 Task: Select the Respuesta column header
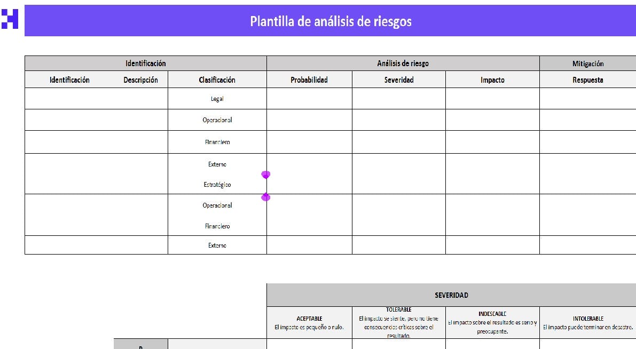[587, 80]
